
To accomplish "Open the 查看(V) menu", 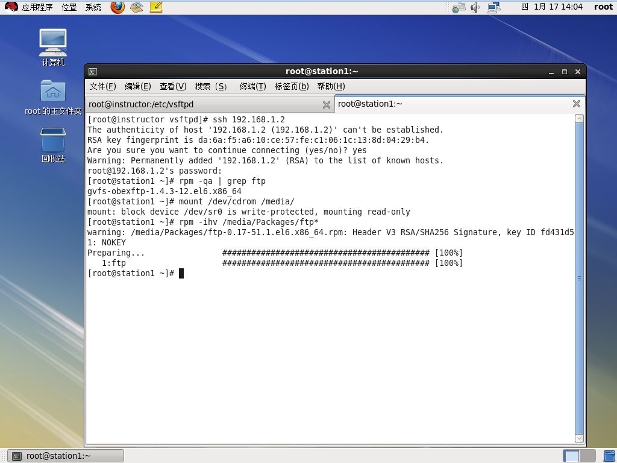I will 173,86.
